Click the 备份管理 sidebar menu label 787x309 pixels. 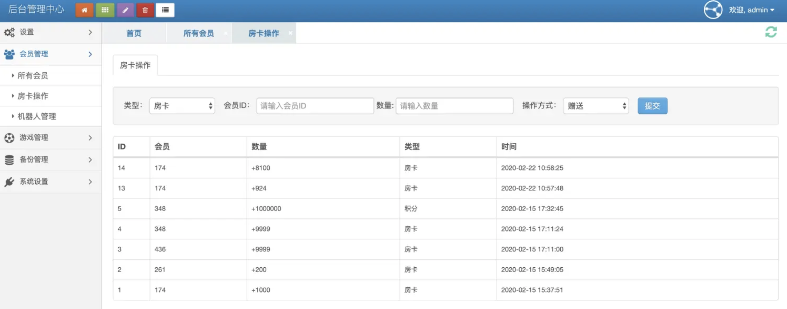pyautogui.click(x=34, y=159)
